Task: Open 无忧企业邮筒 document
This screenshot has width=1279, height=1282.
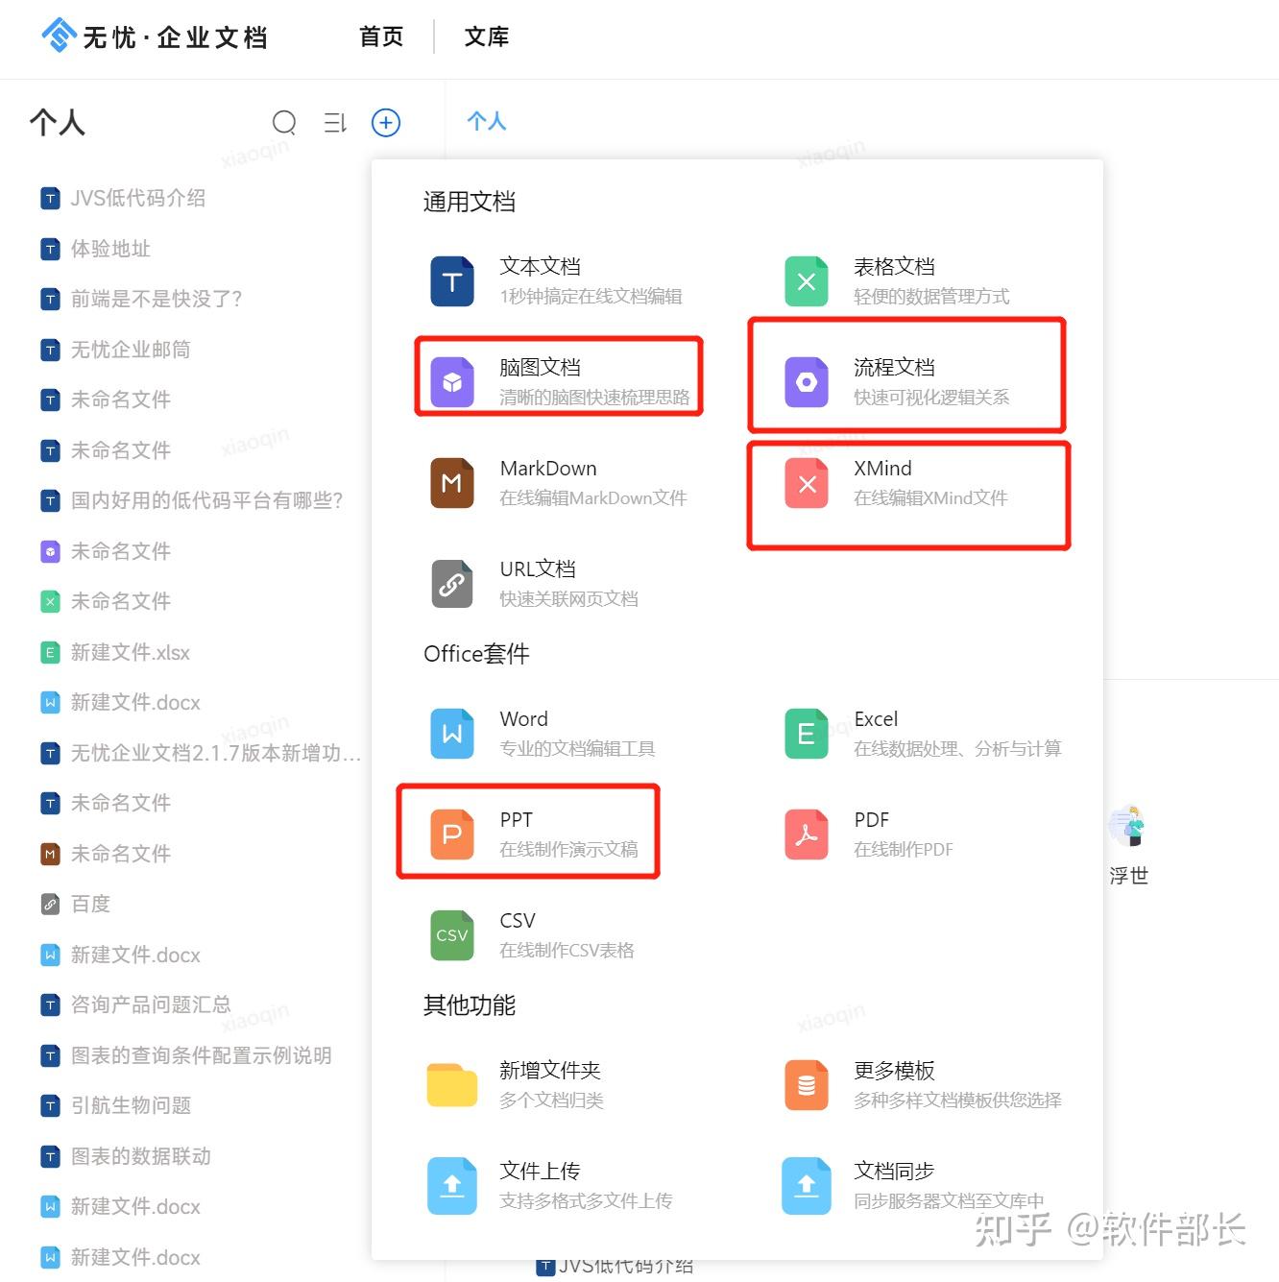Action: (131, 350)
